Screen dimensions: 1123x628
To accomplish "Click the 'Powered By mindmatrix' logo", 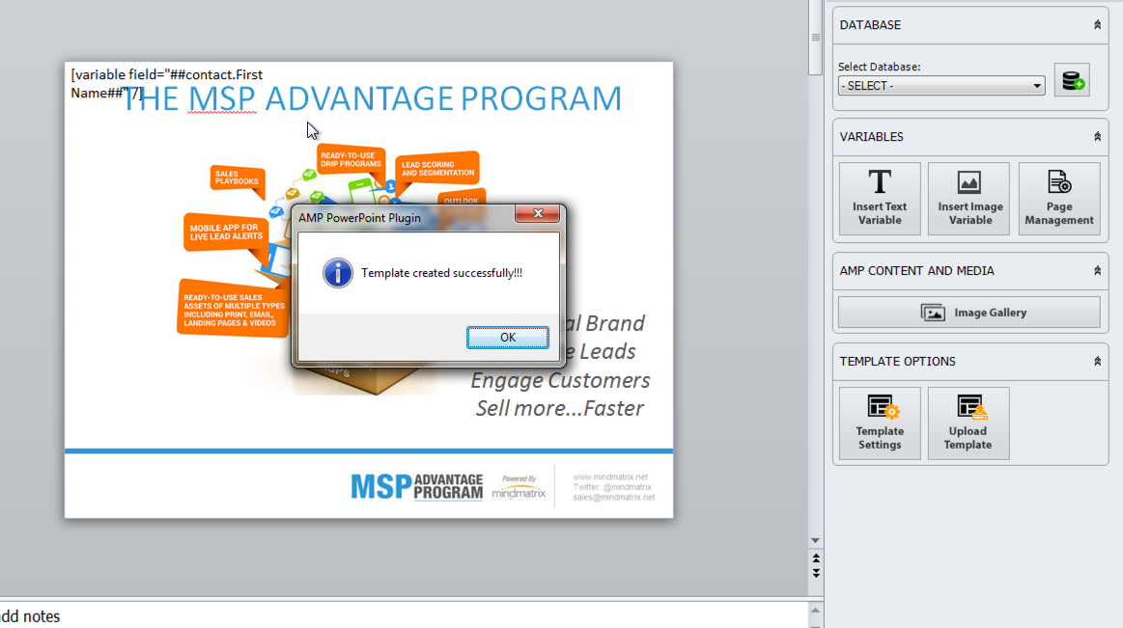I will (x=519, y=487).
